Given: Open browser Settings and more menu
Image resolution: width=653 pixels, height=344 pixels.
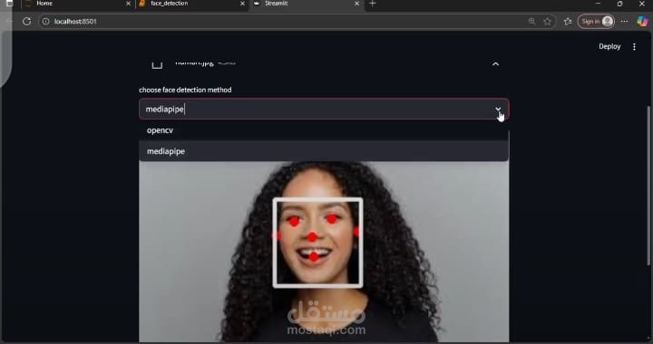Looking at the screenshot, I should point(624,21).
